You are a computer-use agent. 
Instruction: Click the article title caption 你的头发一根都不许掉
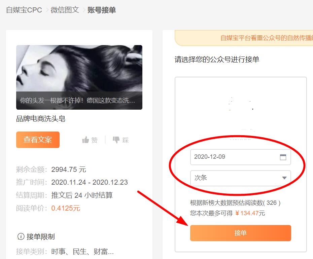pos(77,100)
